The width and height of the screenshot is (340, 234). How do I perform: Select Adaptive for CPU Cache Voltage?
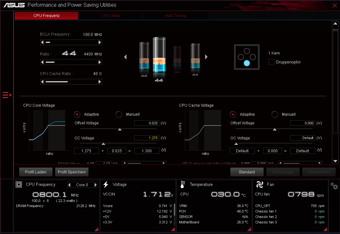(x=233, y=114)
